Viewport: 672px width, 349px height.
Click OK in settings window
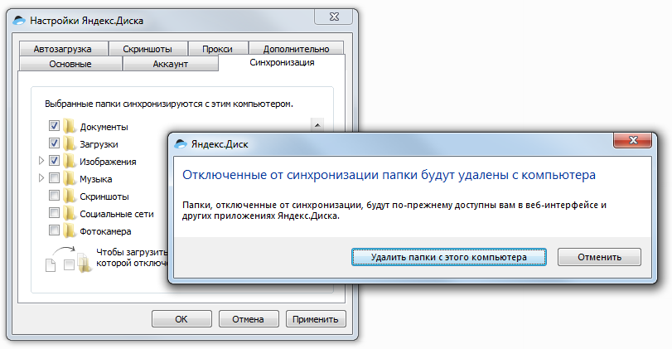click(x=181, y=319)
